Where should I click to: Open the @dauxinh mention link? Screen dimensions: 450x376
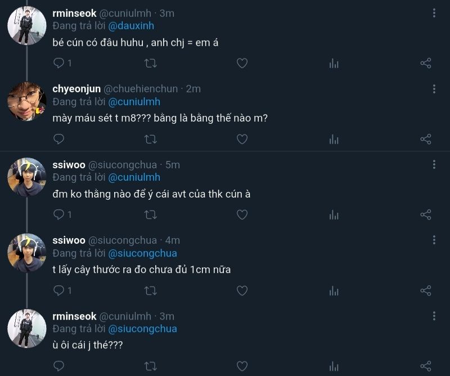(131, 26)
